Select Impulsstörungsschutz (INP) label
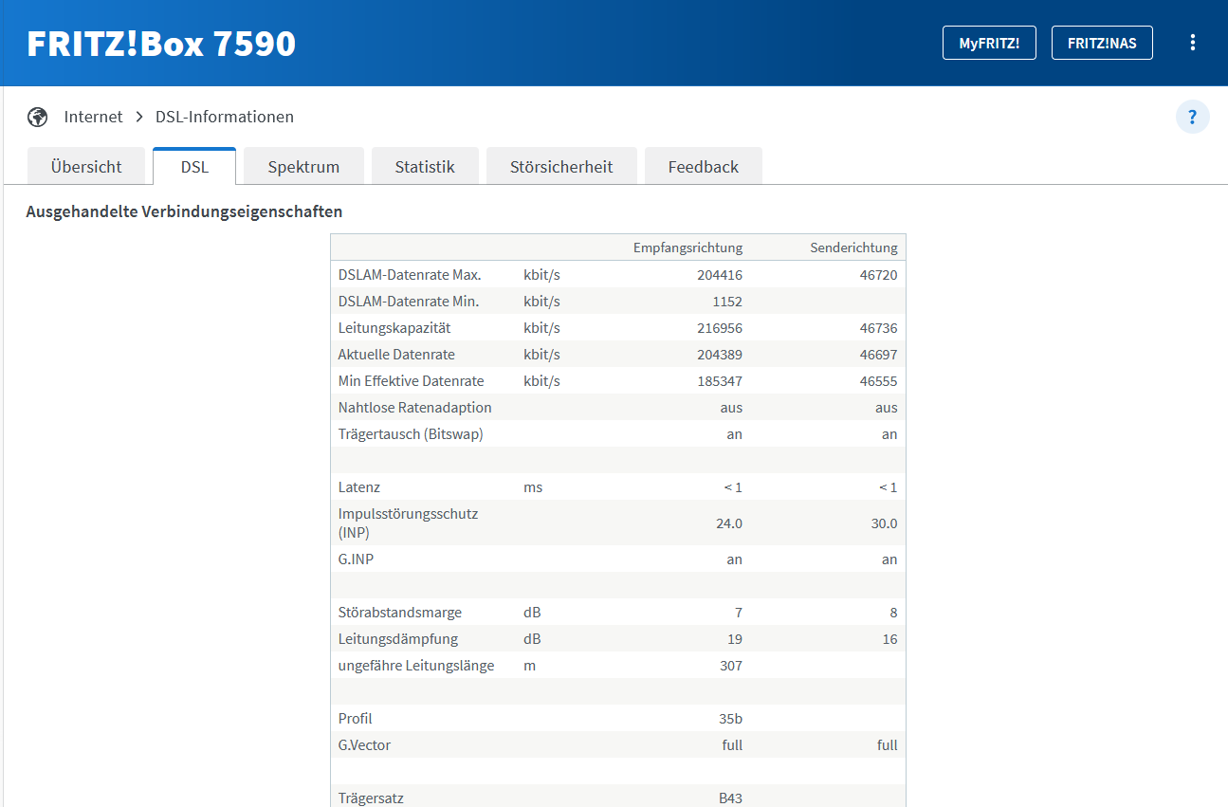This screenshot has width=1228, height=807. click(408, 523)
